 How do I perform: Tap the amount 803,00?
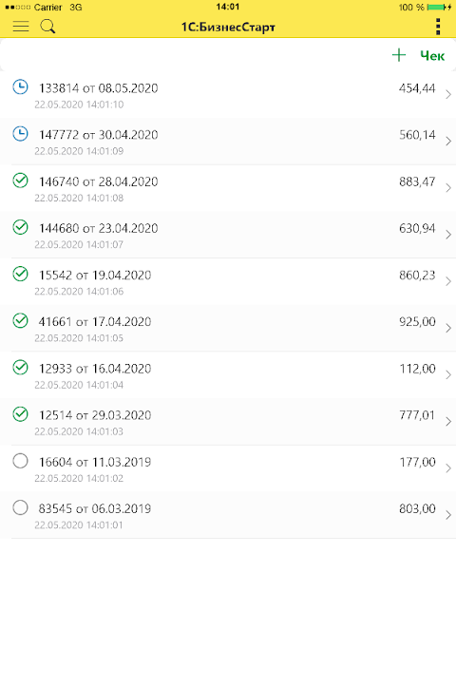click(417, 508)
